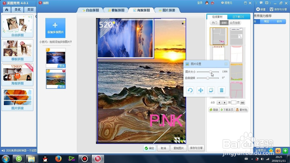Click the red record taskbar icon
The width and height of the screenshot is (290, 163).
[85, 159]
